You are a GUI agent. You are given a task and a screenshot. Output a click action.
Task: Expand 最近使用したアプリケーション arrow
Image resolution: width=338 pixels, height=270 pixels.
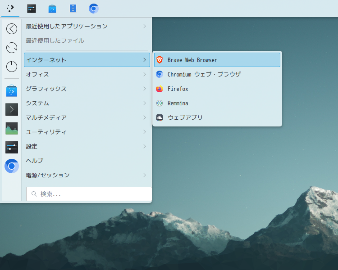pos(145,26)
